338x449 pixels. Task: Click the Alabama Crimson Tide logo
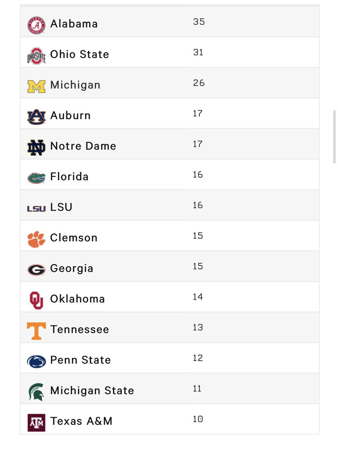coord(36,25)
